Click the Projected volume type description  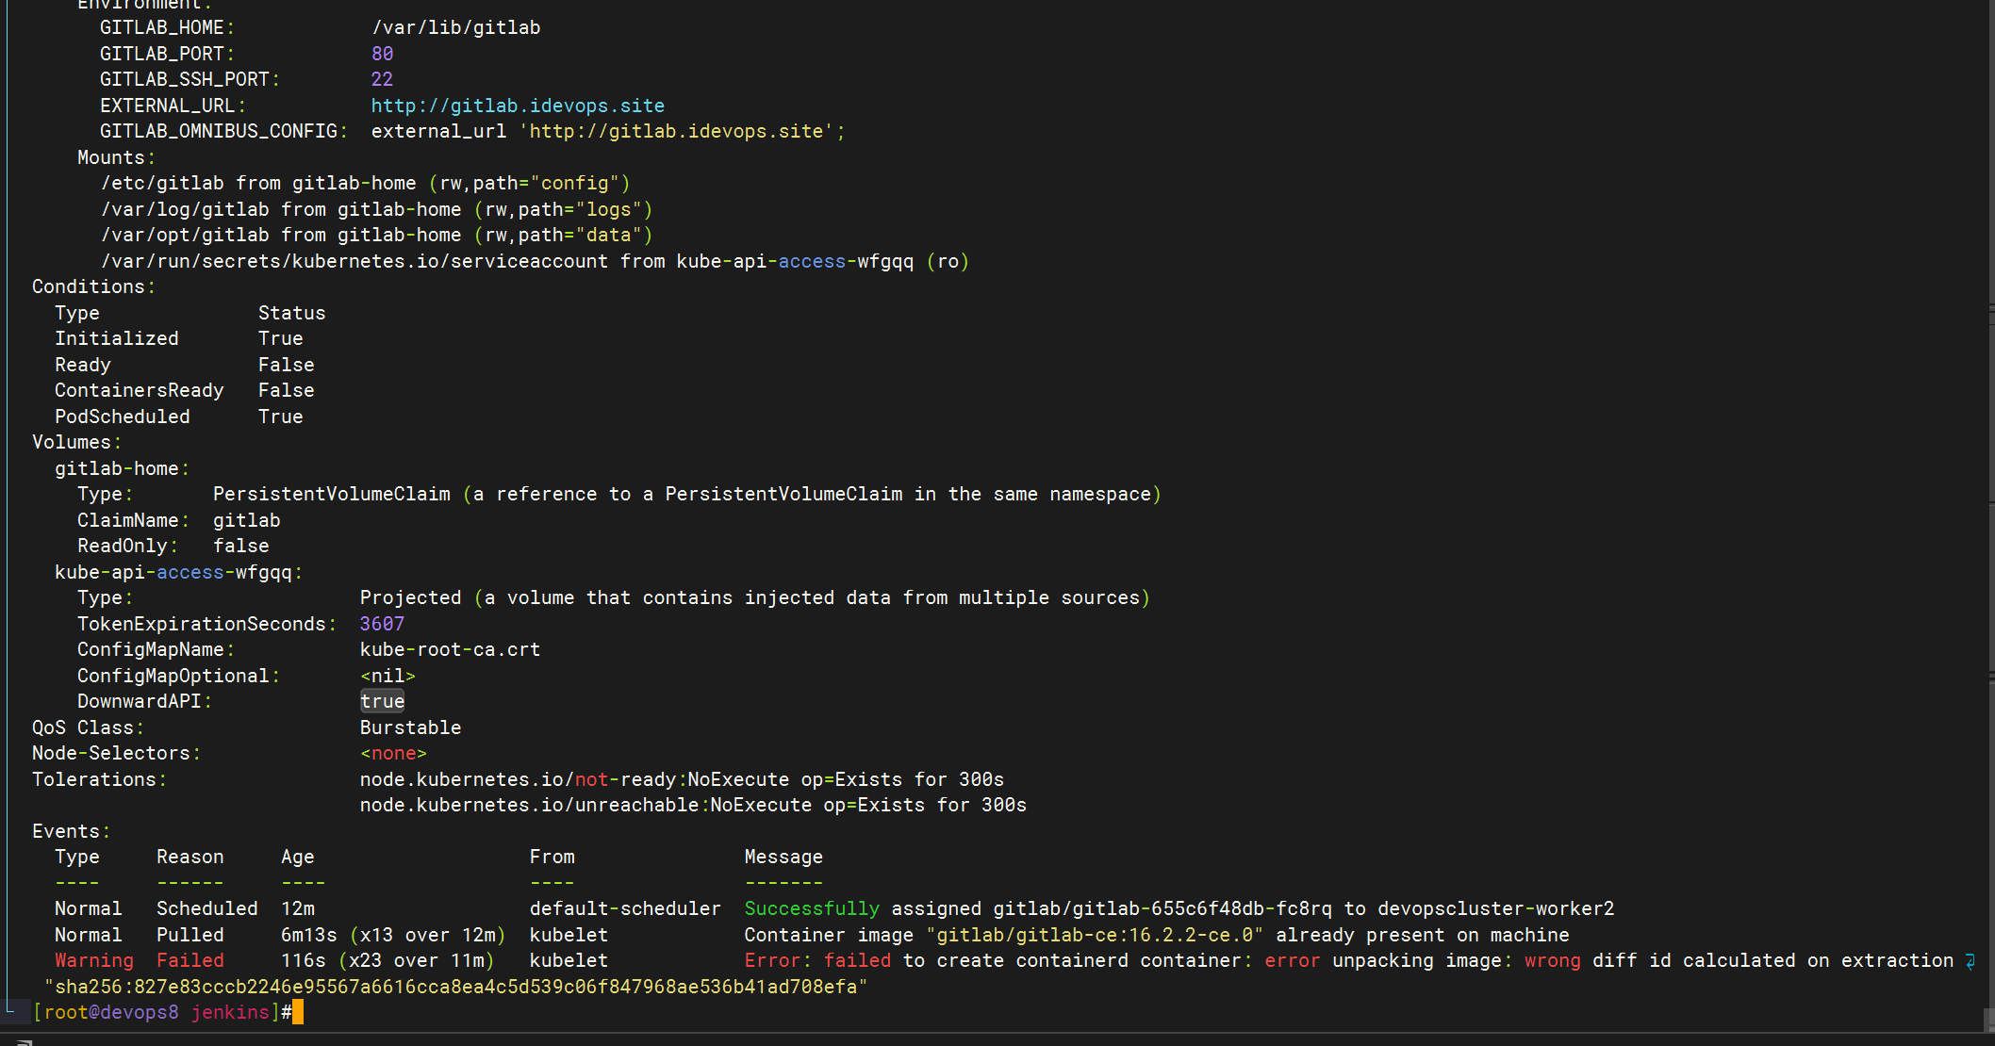[x=754, y=597]
